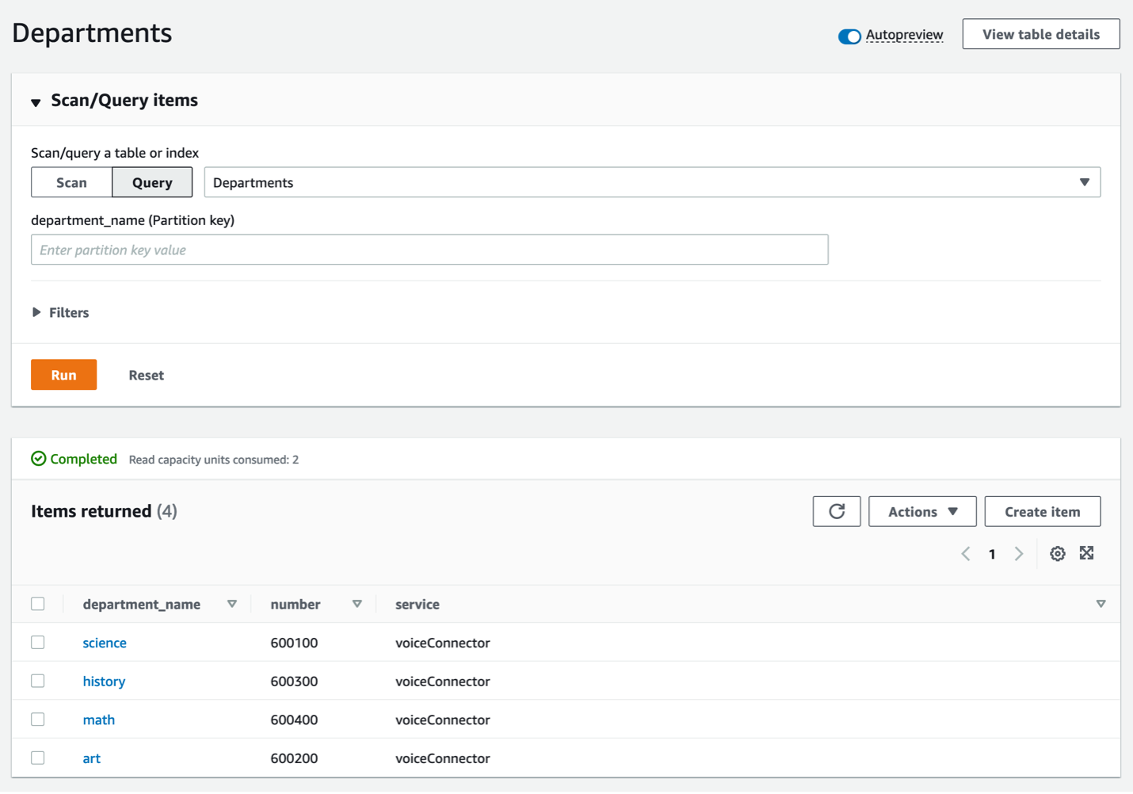This screenshot has width=1133, height=794.
Task: Click the refresh results icon
Action: [x=836, y=511]
